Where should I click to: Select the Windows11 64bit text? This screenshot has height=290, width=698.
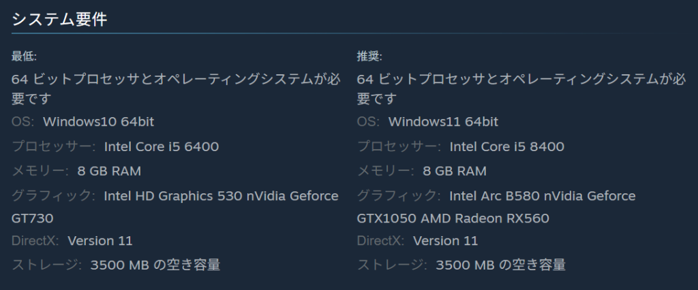click(x=443, y=122)
